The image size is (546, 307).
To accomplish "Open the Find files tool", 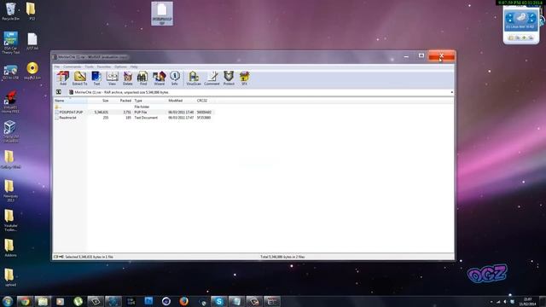I will pyautogui.click(x=143, y=78).
